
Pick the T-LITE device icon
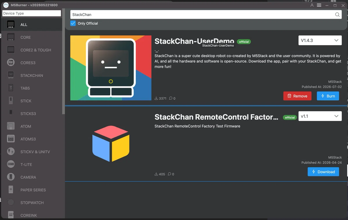coord(11,164)
